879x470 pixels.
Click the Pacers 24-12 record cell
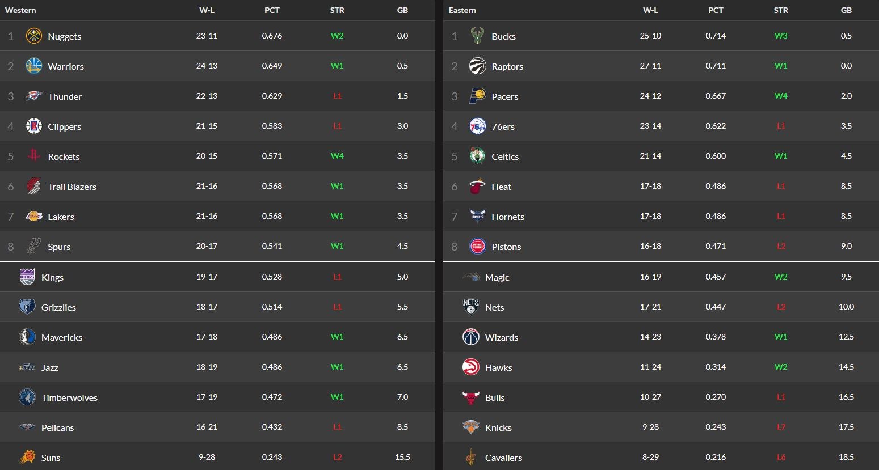tap(650, 96)
